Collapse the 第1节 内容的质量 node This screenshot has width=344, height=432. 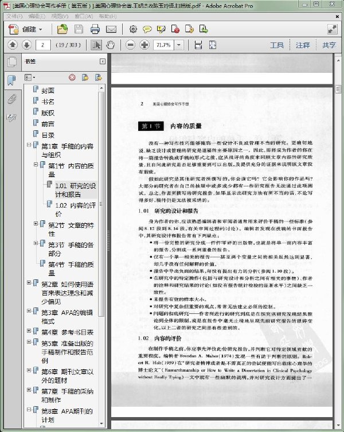pyautogui.click(x=36, y=164)
